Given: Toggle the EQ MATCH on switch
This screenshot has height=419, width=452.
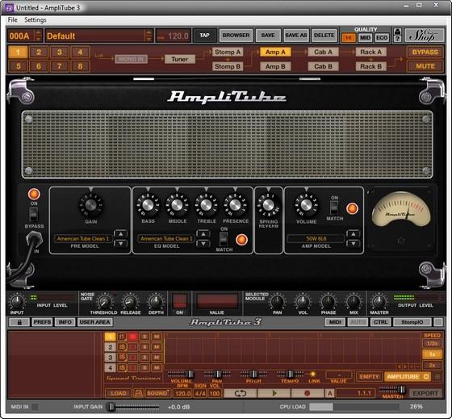Looking at the screenshot, I should click(224, 239).
